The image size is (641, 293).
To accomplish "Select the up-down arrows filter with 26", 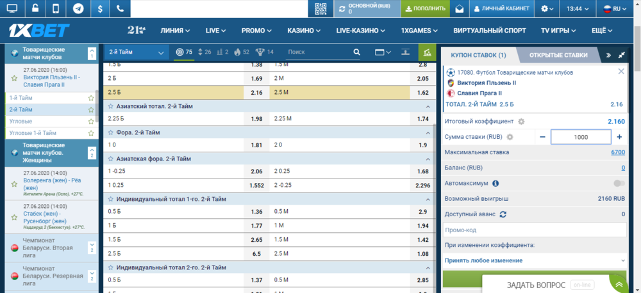I will coord(204,52).
